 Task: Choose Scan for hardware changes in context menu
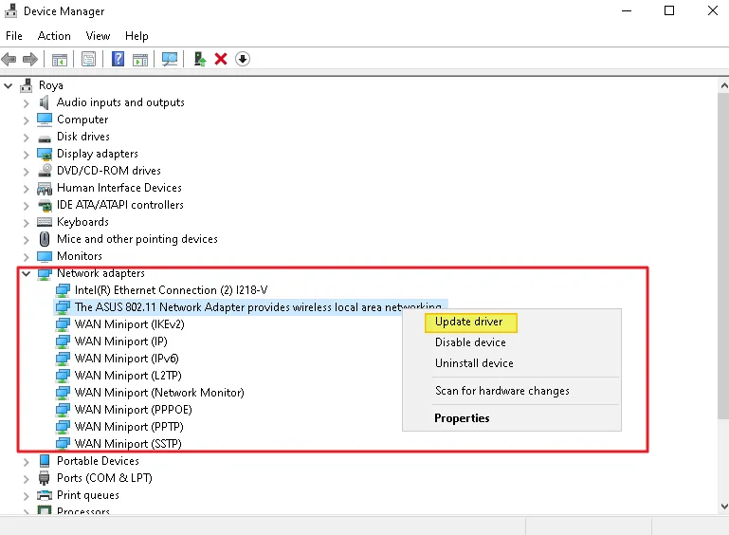502,391
